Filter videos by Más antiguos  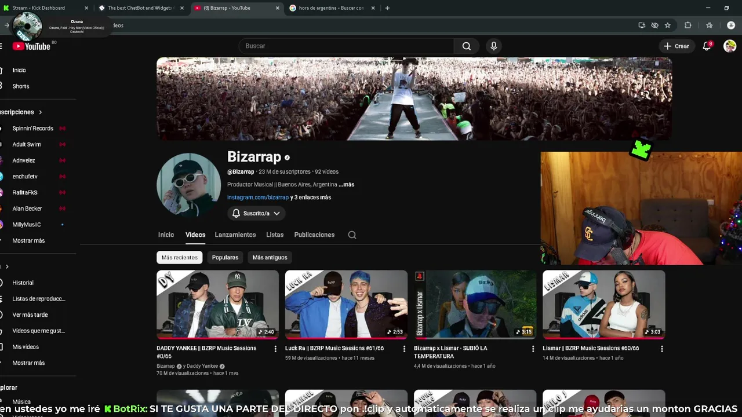[270, 257]
